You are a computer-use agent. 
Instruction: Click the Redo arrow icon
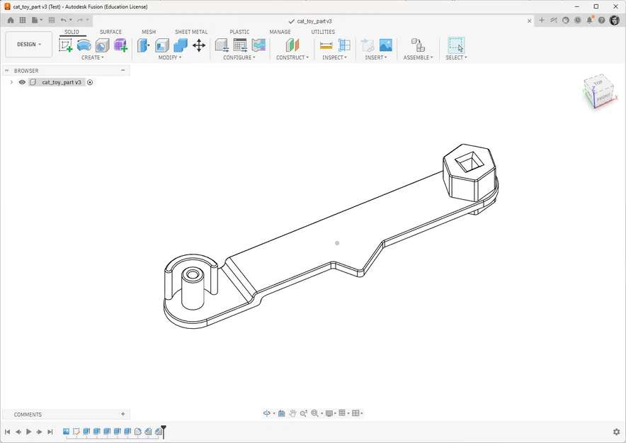(80, 20)
